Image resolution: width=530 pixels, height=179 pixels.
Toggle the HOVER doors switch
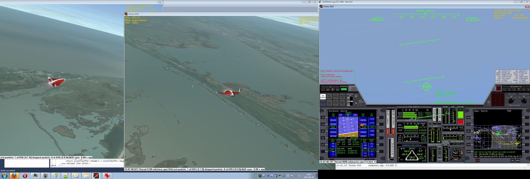392,148
